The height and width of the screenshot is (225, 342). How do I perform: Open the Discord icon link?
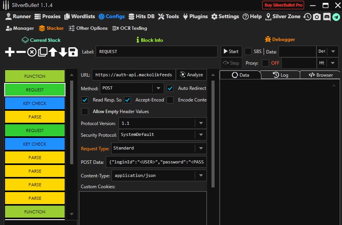tap(327, 17)
